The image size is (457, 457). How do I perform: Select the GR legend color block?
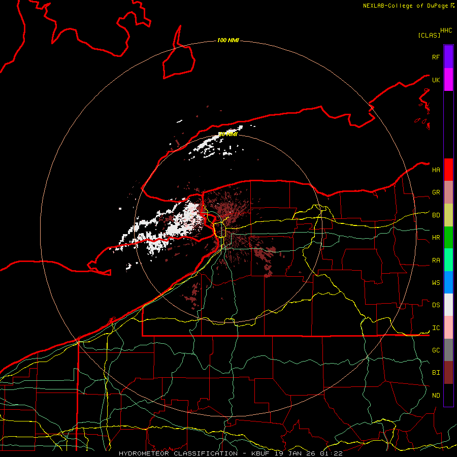(448, 192)
